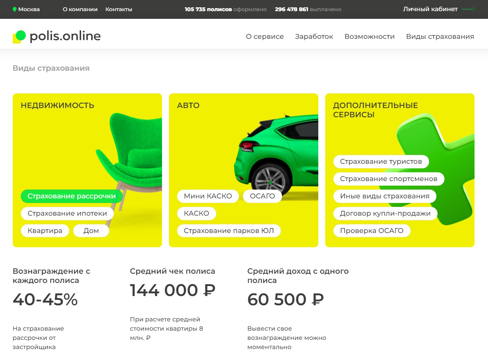This screenshot has width=488, height=356.
Task: Click the green location pin icon
Action: pyautogui.click(x=15, y=9)
